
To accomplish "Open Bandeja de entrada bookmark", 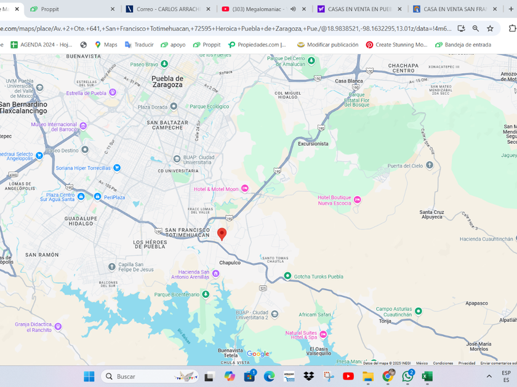I will [x=463, y=45].
